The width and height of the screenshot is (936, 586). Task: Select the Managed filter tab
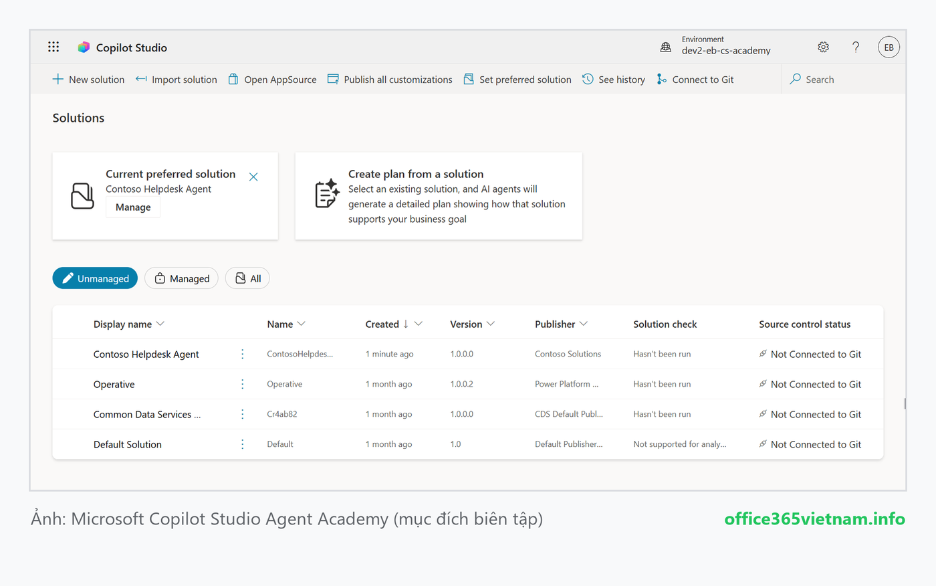pyautogui.click(x=181, y=278)
